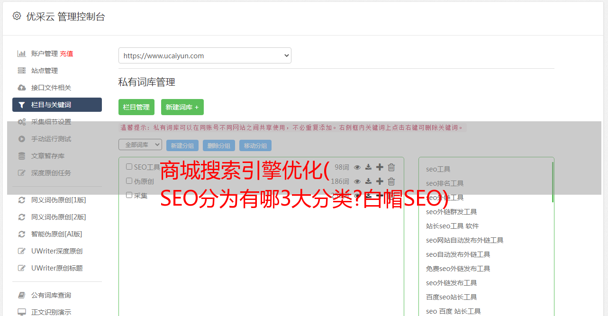Click the 98词 count for SEO工具

click(x=342, y=167)
